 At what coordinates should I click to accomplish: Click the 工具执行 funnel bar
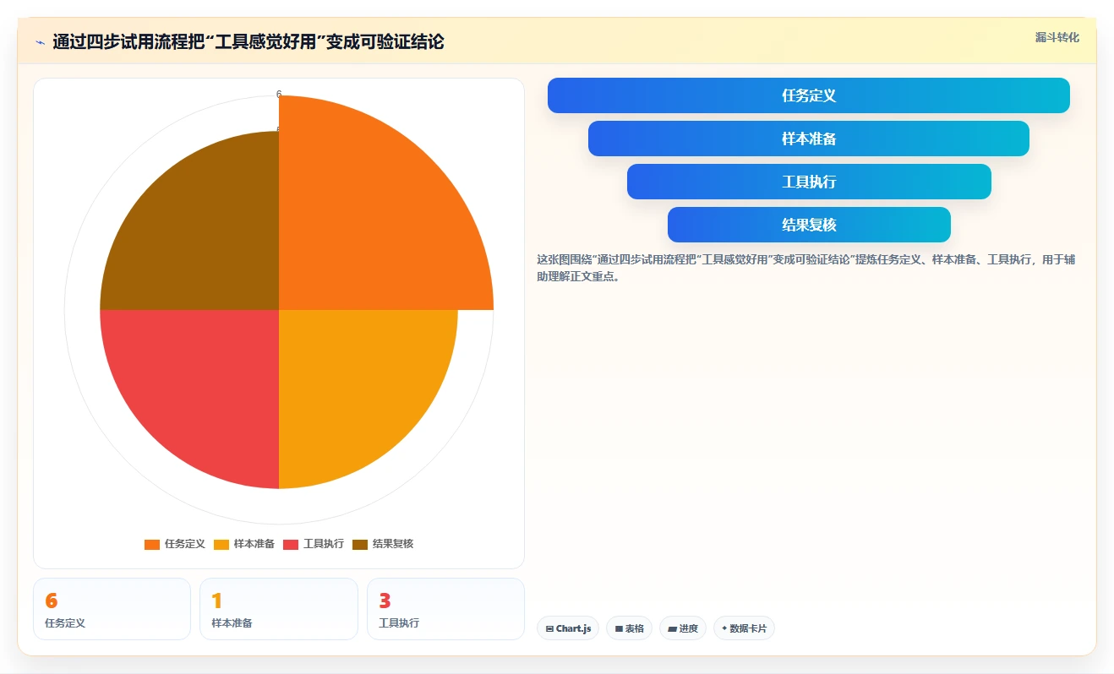pos(808,182)
